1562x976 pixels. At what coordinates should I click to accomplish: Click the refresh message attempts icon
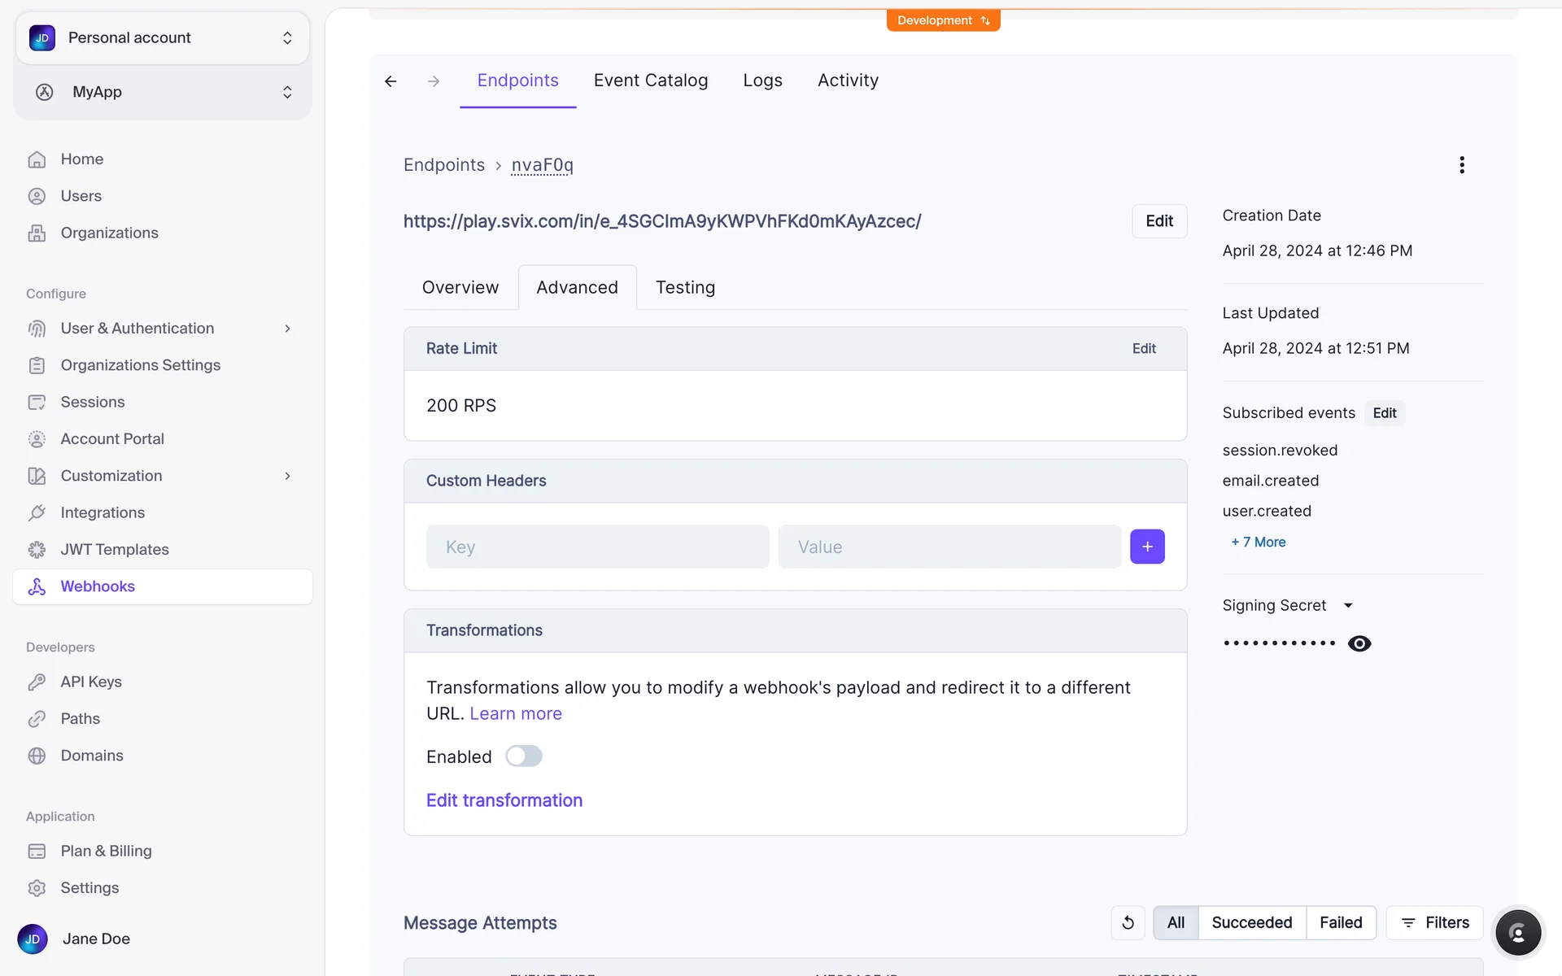(1128, 922)
